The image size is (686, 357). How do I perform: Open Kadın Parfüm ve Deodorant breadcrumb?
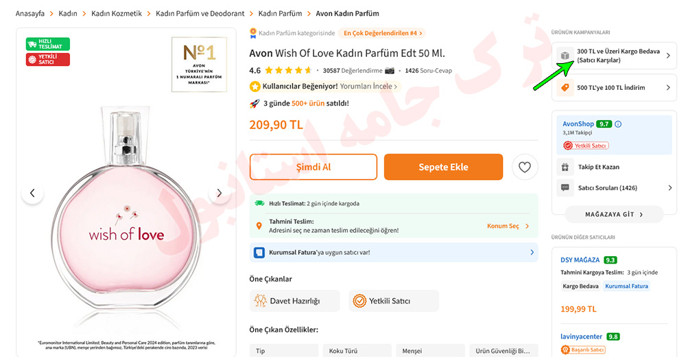click(x=200, y=14)
